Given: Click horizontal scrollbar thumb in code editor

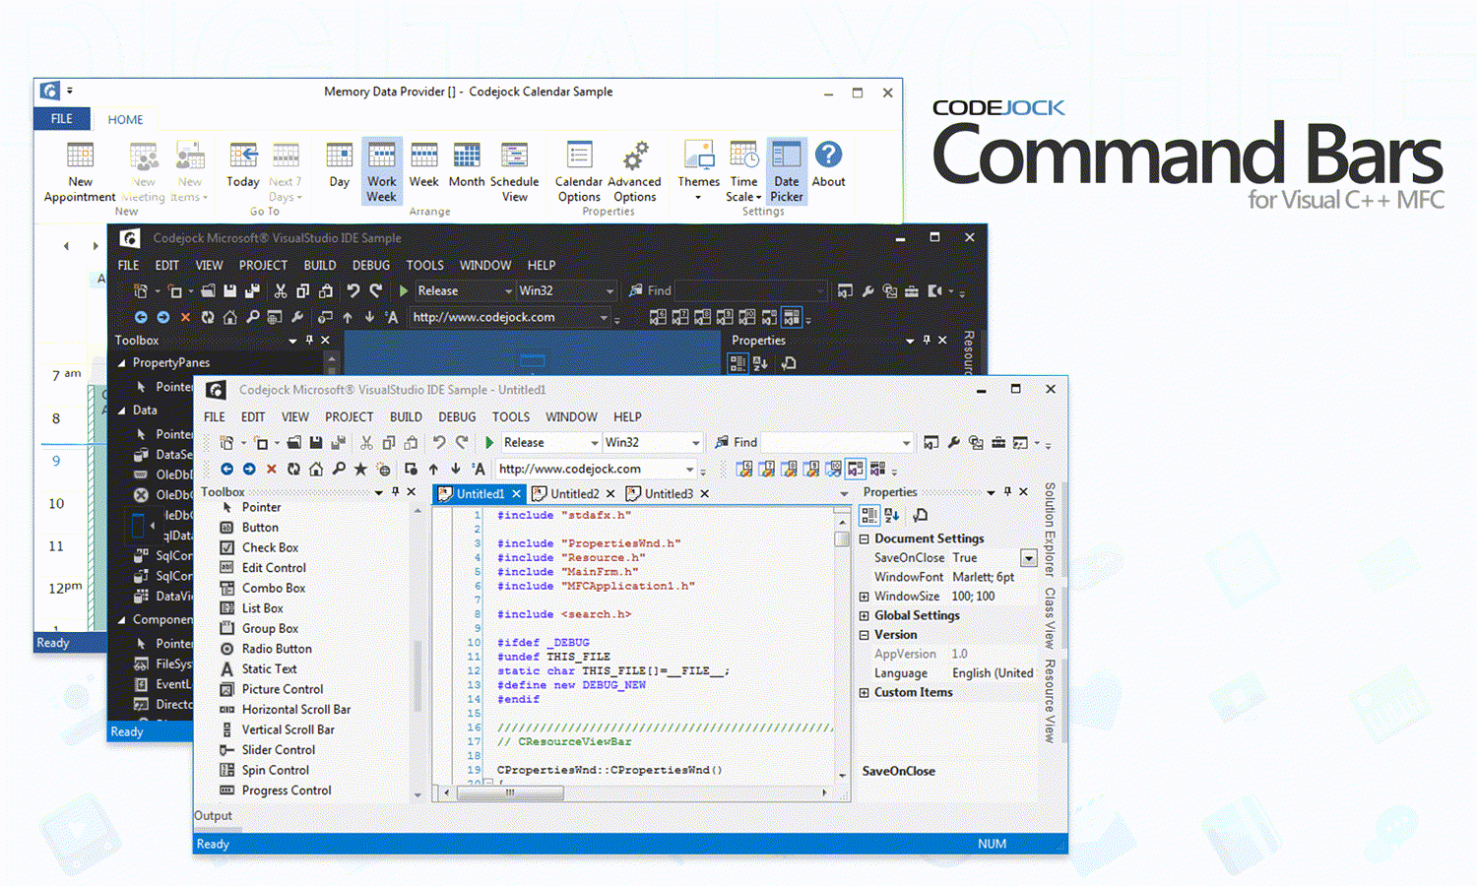Looking at the screenshot, I should tap(510, 792).
